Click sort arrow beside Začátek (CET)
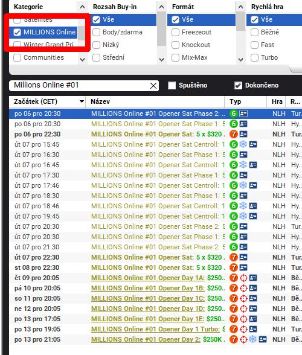 point(82,101)
